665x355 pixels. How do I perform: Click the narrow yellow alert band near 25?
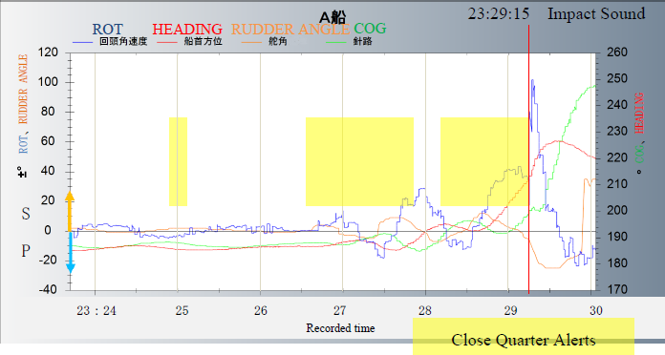[x=178, y=162]
